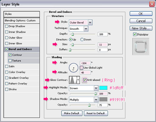Click the Shadow Opacity slider handle
156x122 pixels.
(89, 105)
